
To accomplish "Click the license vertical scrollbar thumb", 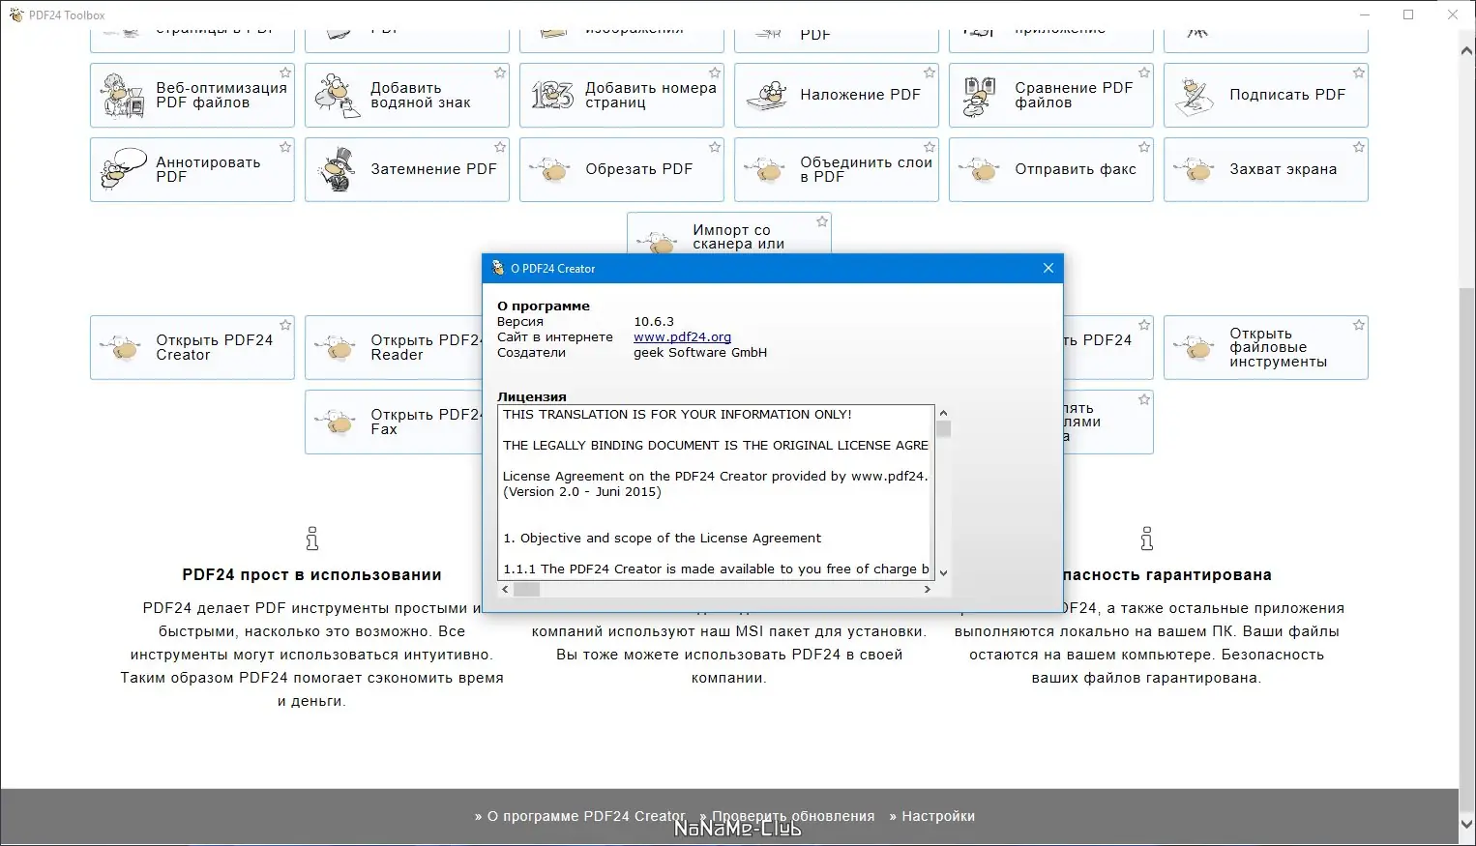I will [944, 428].
